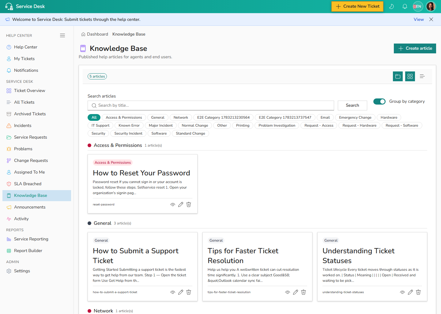
Task: Filter by Request - Software chip
Action: coord(402,125)
